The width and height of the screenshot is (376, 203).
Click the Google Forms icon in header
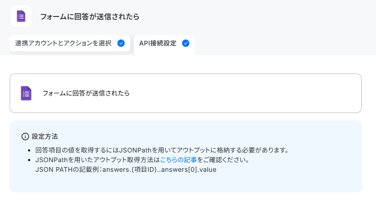click(x=21, y=16)
